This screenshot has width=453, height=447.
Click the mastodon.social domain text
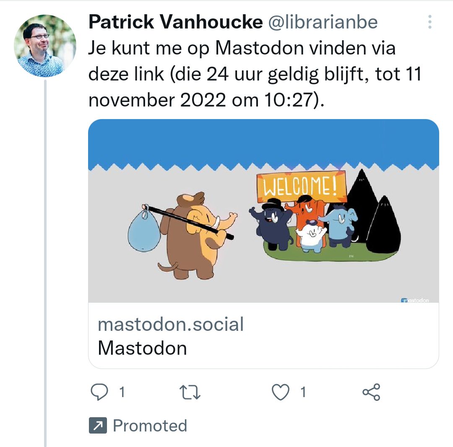[171, 325]
